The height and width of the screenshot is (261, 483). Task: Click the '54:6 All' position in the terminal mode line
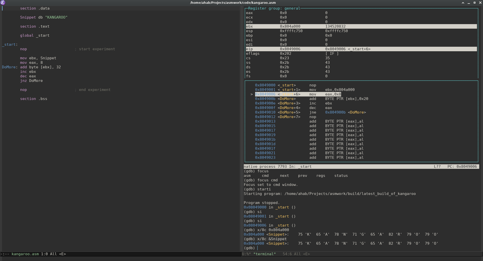click(x=292, y=254)
